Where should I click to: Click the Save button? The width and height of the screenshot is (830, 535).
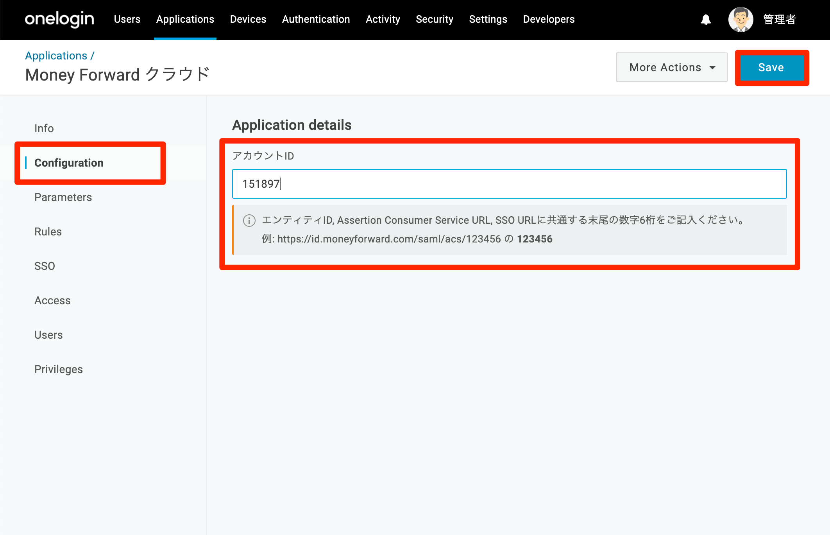[771, 67]
